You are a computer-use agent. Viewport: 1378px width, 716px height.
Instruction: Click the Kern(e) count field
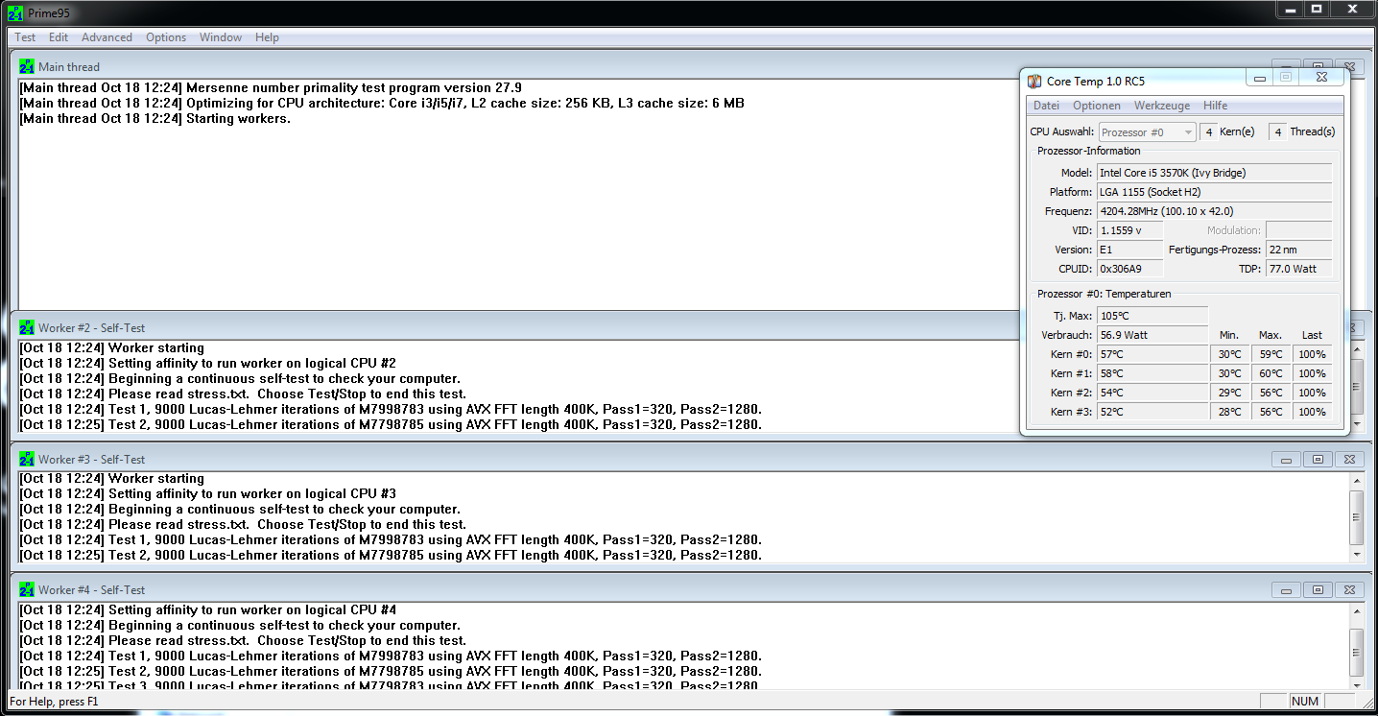pos(1208,132)
